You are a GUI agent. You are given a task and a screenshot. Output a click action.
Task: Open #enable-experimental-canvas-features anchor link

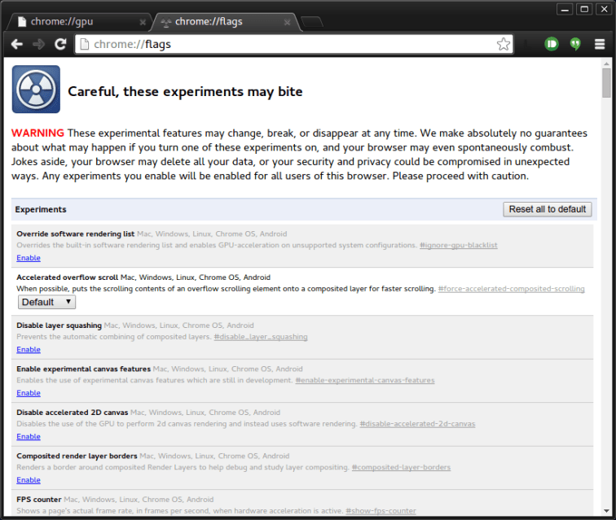click(365, 380)
